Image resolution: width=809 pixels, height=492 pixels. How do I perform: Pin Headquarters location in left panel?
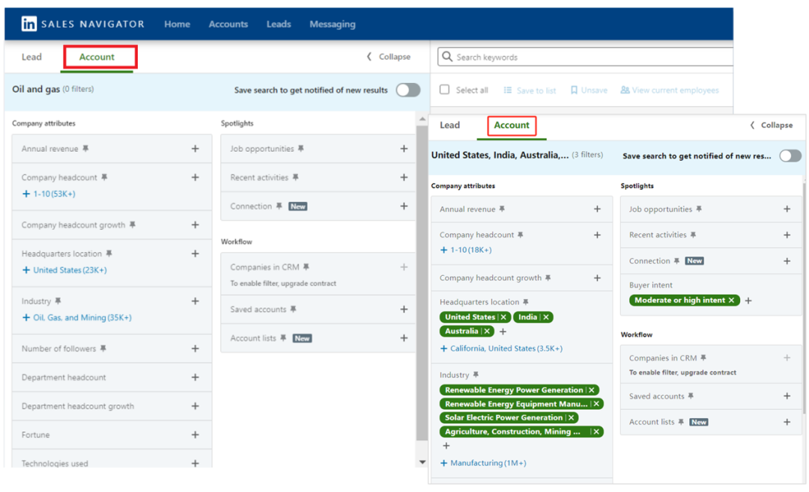(x=109, y=253)
